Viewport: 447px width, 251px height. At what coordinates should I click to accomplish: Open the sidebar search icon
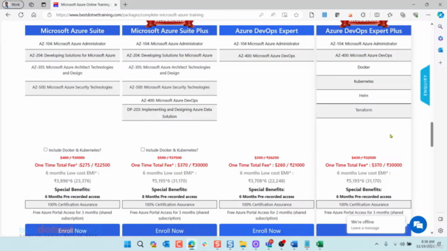tap(441, 26)
